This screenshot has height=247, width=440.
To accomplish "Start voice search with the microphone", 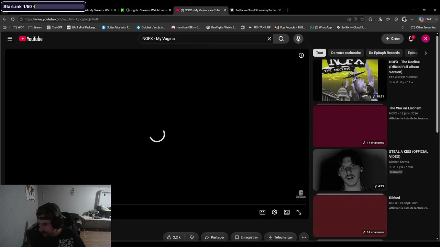I will (x=298, y=39).
